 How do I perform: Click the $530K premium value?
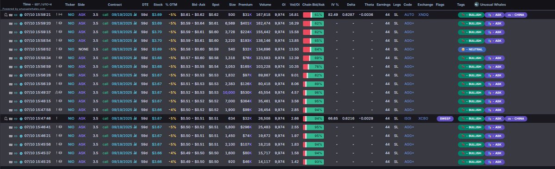click(x=246, y=93)
